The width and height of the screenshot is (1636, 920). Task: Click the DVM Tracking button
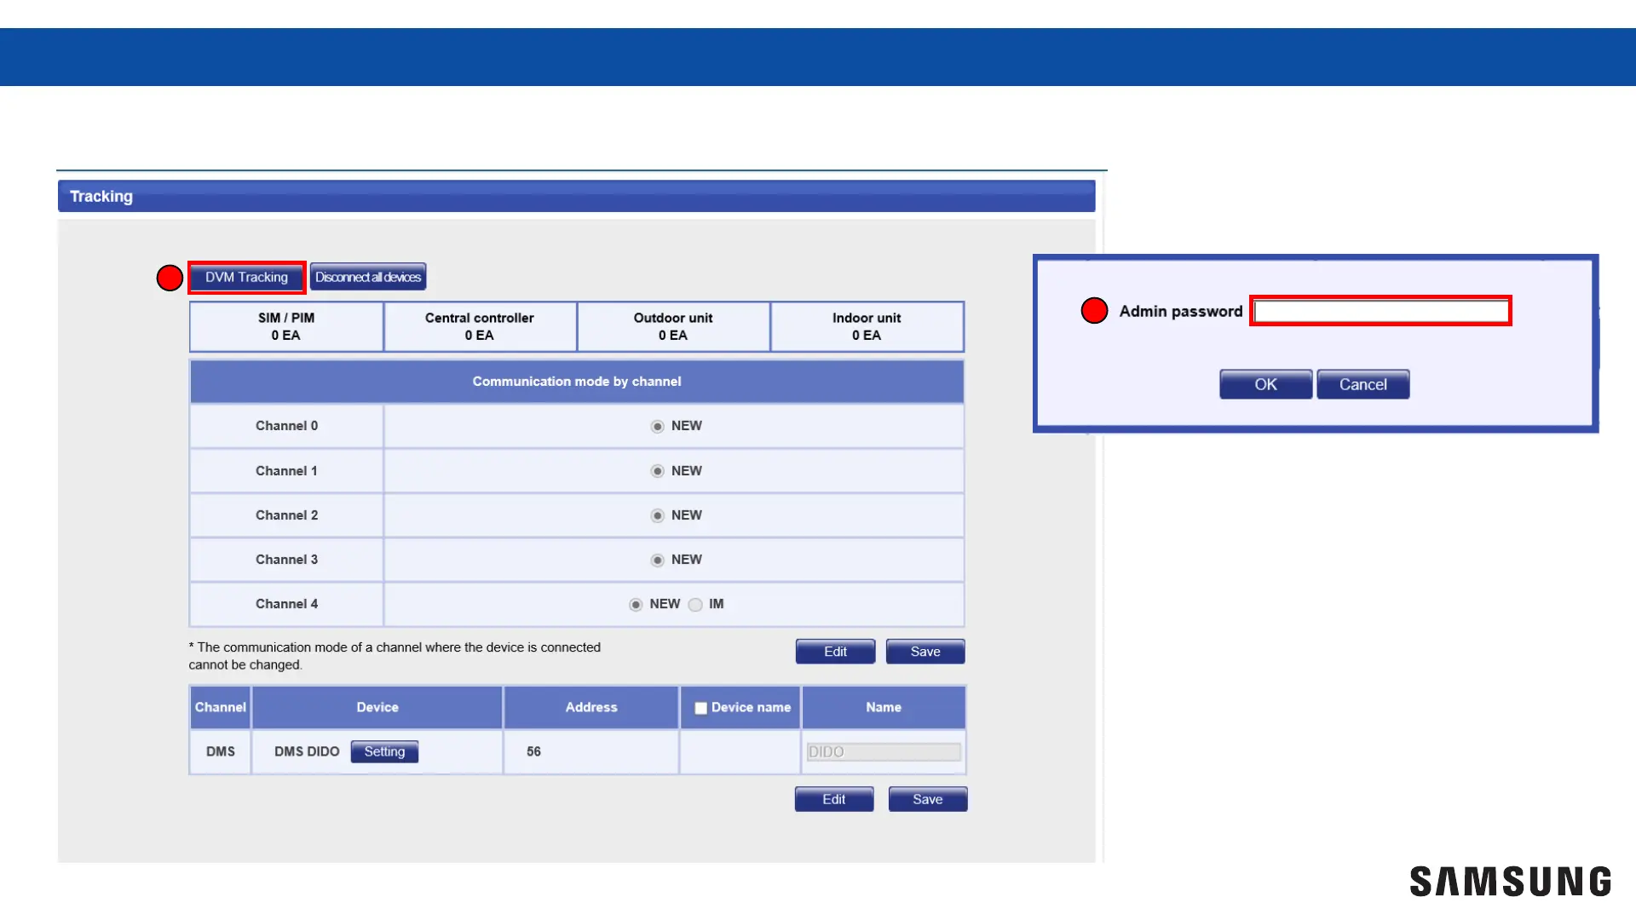(246, 278)
